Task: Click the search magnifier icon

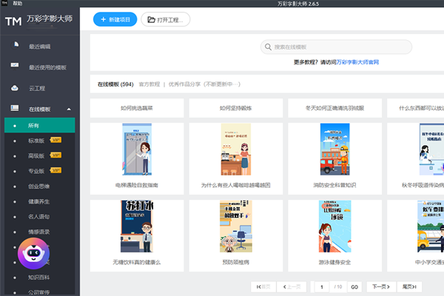Action: tap(268, 47)
